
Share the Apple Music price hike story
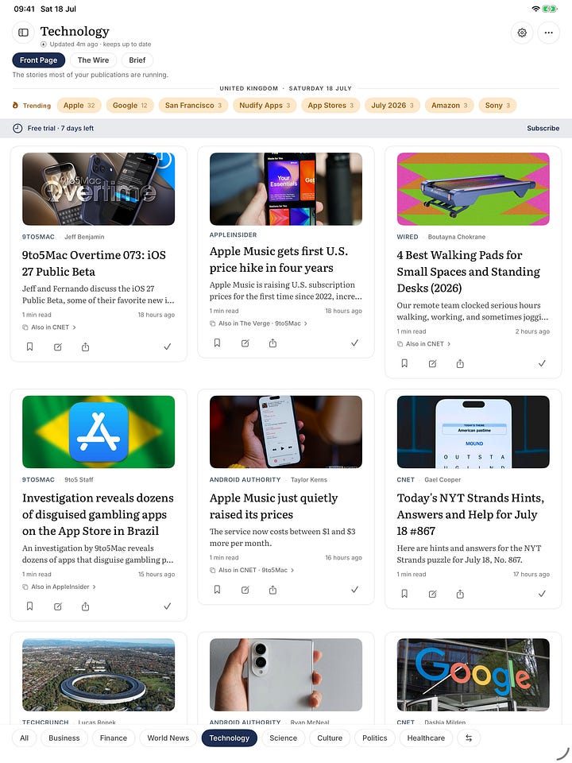272,343
